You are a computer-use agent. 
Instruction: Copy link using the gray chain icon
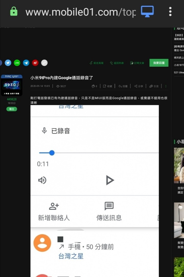pyautogui.click(x=44, y=63)
